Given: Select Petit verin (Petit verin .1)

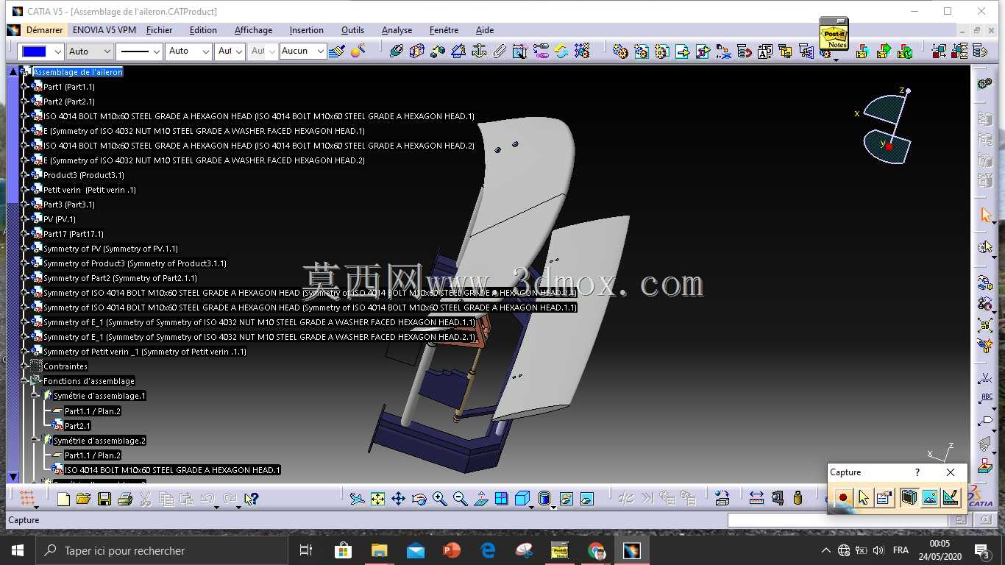Looking at the screenshot, I should 90,190.
